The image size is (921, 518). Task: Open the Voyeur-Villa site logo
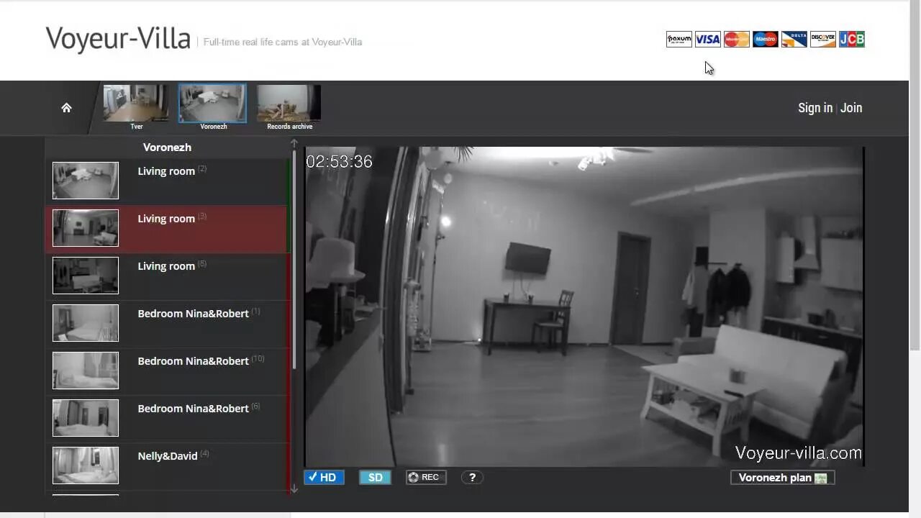[x=118, y=39]
